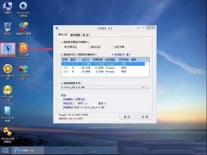This screenshot has width=207, height=155.
Task: Launch the 分区助手(无损) icon
Action: (x=23, y=72)
